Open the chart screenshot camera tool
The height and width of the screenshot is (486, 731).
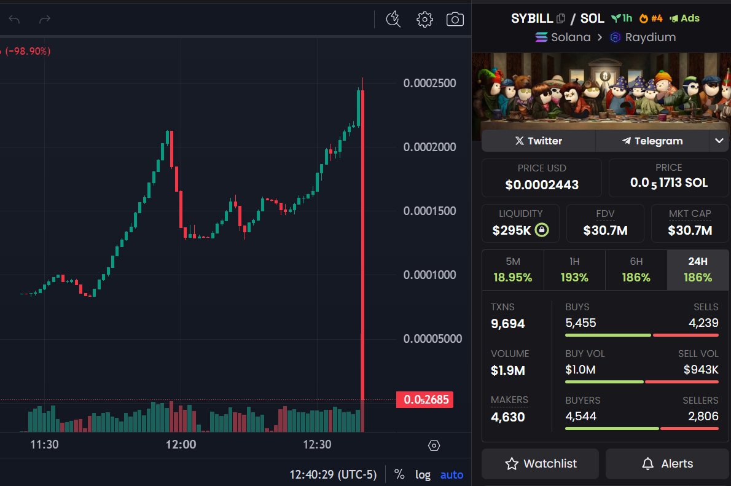click(x=455, y=19)
